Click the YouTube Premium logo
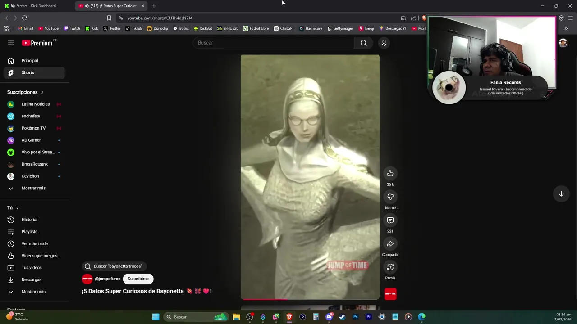Viewport: 577px width, 324px height. click(37, 43)
